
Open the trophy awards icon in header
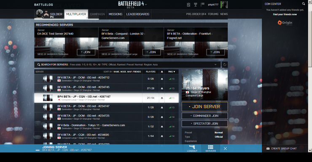click(x=195, y=5)
